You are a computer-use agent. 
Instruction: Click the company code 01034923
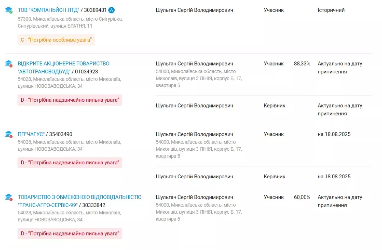pyautogui.click(x=86, y=72)
